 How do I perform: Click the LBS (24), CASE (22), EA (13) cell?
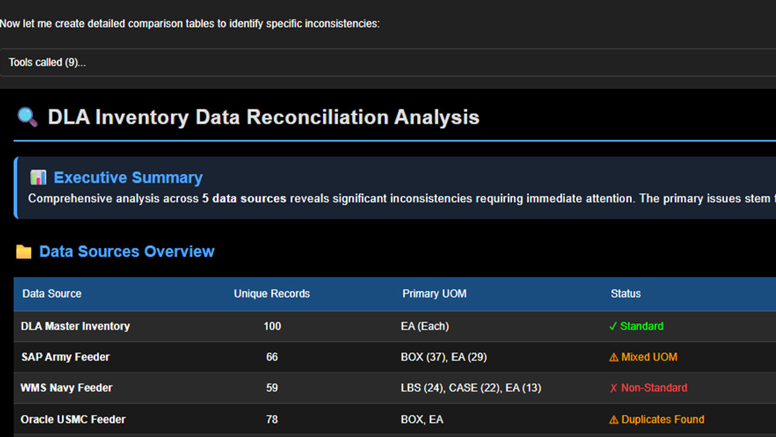click(x=470, y=388)
